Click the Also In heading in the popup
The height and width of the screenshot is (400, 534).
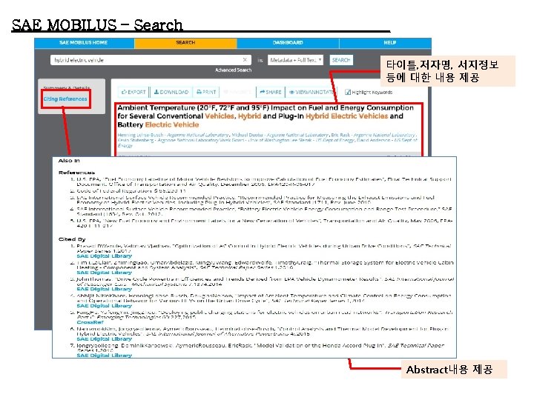69,161
